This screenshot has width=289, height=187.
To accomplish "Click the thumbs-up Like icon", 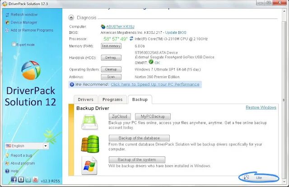I will [246, 178].
